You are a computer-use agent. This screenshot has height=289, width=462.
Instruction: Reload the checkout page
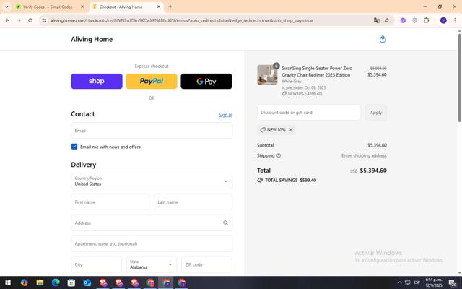pos(30,20)
